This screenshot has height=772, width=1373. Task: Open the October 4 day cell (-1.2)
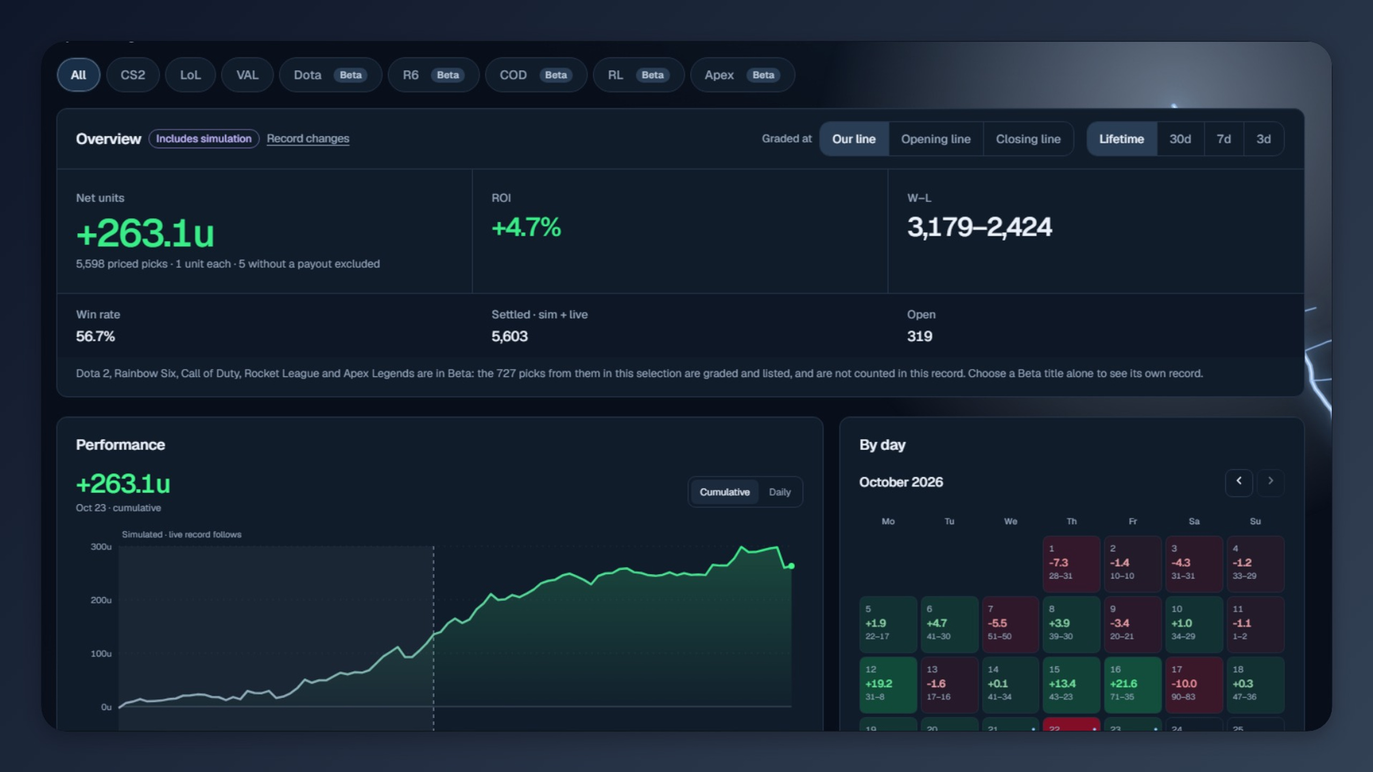pyautogui.click(x=1255, y=563)
